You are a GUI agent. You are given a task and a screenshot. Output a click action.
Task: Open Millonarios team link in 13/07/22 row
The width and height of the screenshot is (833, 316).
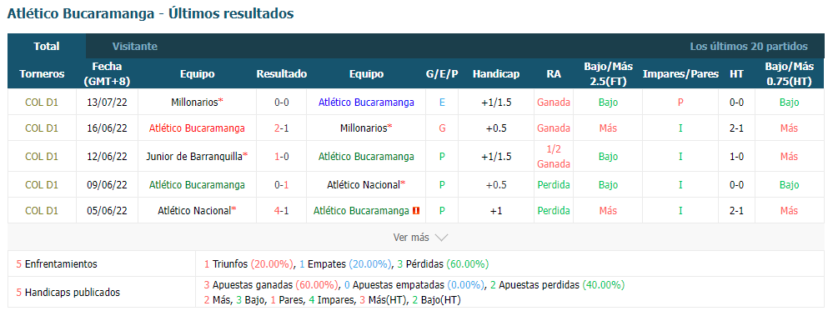tap(194, 103)
